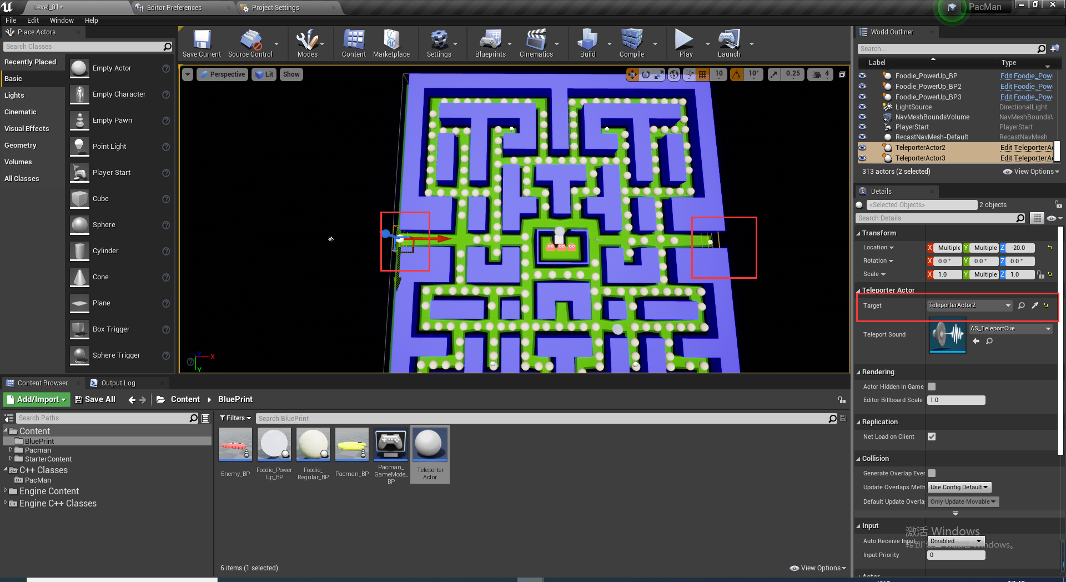
Task: Open the Marketplace
Action: coord(391,43)
